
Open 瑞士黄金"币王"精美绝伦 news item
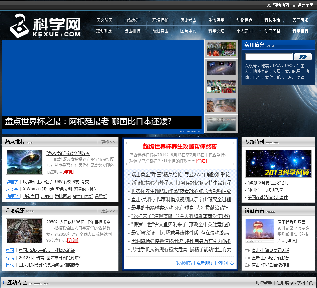(181, 174)
